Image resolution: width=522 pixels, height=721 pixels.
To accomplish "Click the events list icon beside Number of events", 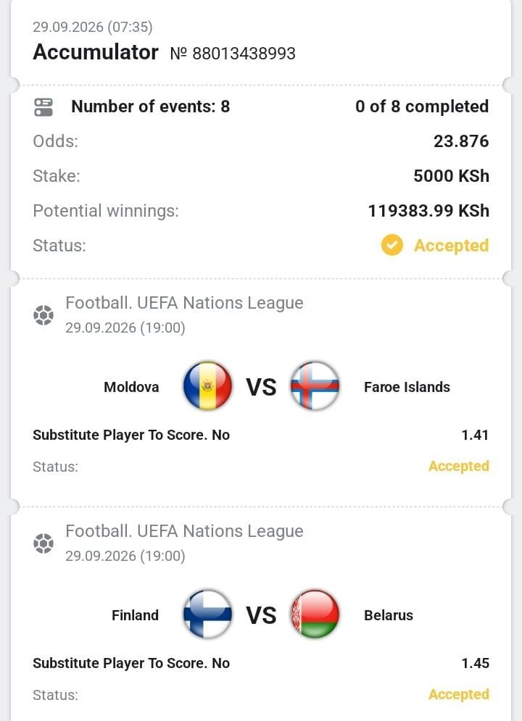I will tap(43, 107).
